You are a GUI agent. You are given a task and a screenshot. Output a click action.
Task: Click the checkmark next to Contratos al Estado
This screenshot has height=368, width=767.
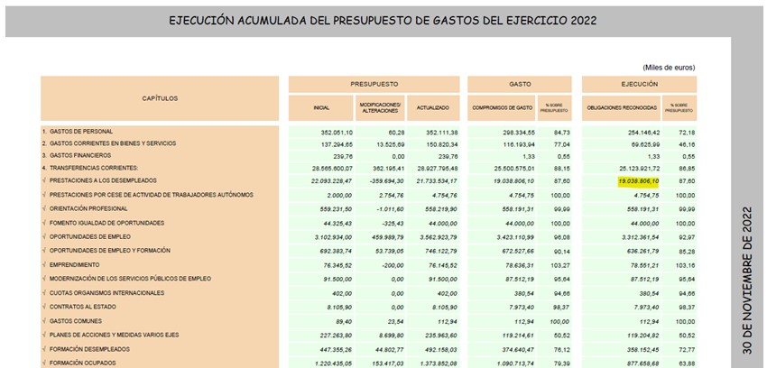click(43, 306)
